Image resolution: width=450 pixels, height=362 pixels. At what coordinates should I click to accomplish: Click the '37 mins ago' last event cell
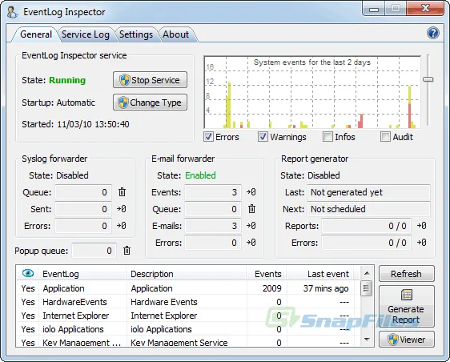[x=326, y=288]
